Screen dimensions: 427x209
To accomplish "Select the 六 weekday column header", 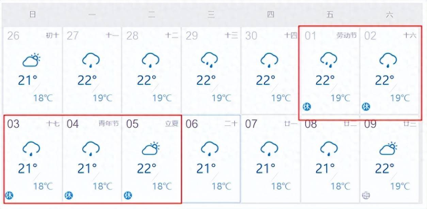I will pos(389,15).
